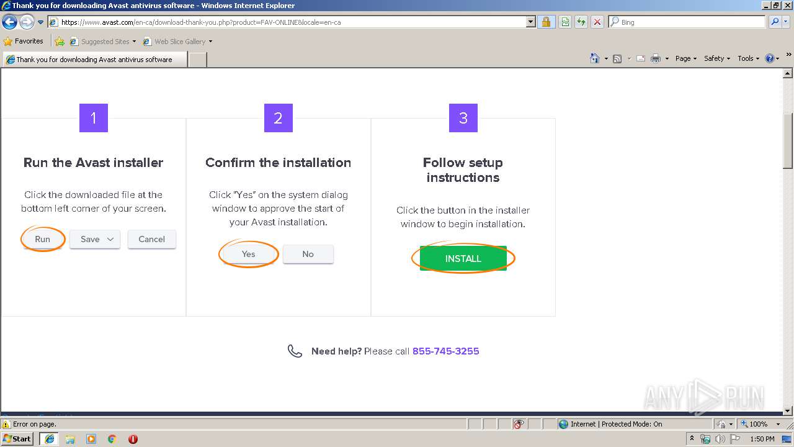Open the Error on page warning icon

(x=6, y=424)
